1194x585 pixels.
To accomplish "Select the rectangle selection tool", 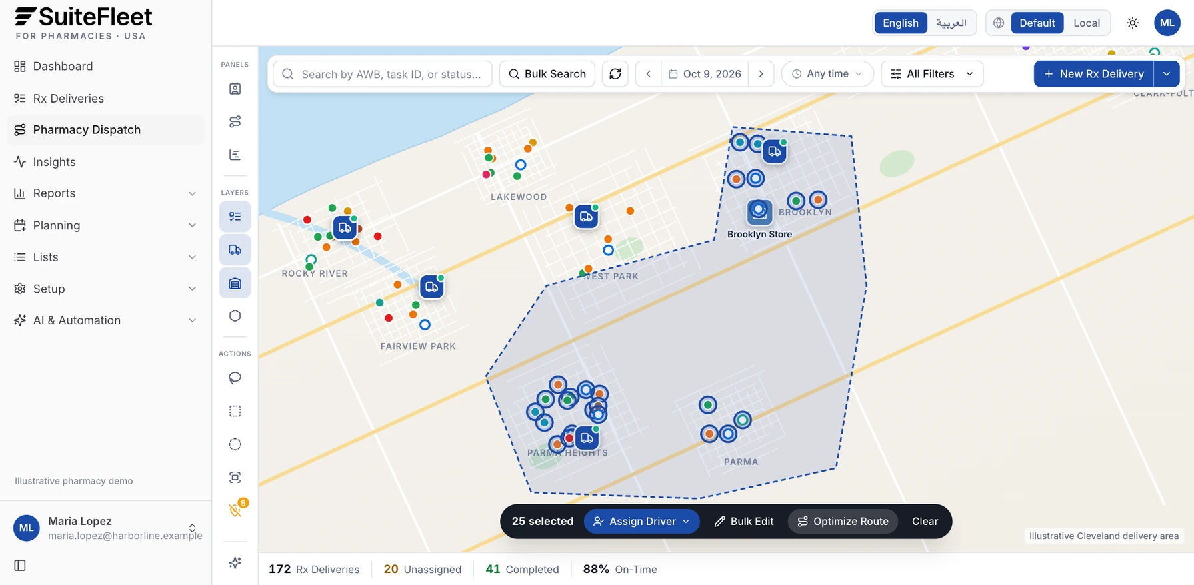I will point(235,411).
